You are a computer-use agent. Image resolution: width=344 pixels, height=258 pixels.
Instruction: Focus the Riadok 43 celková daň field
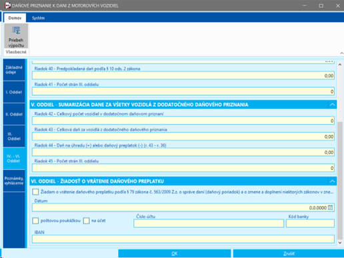click(183, 137)
